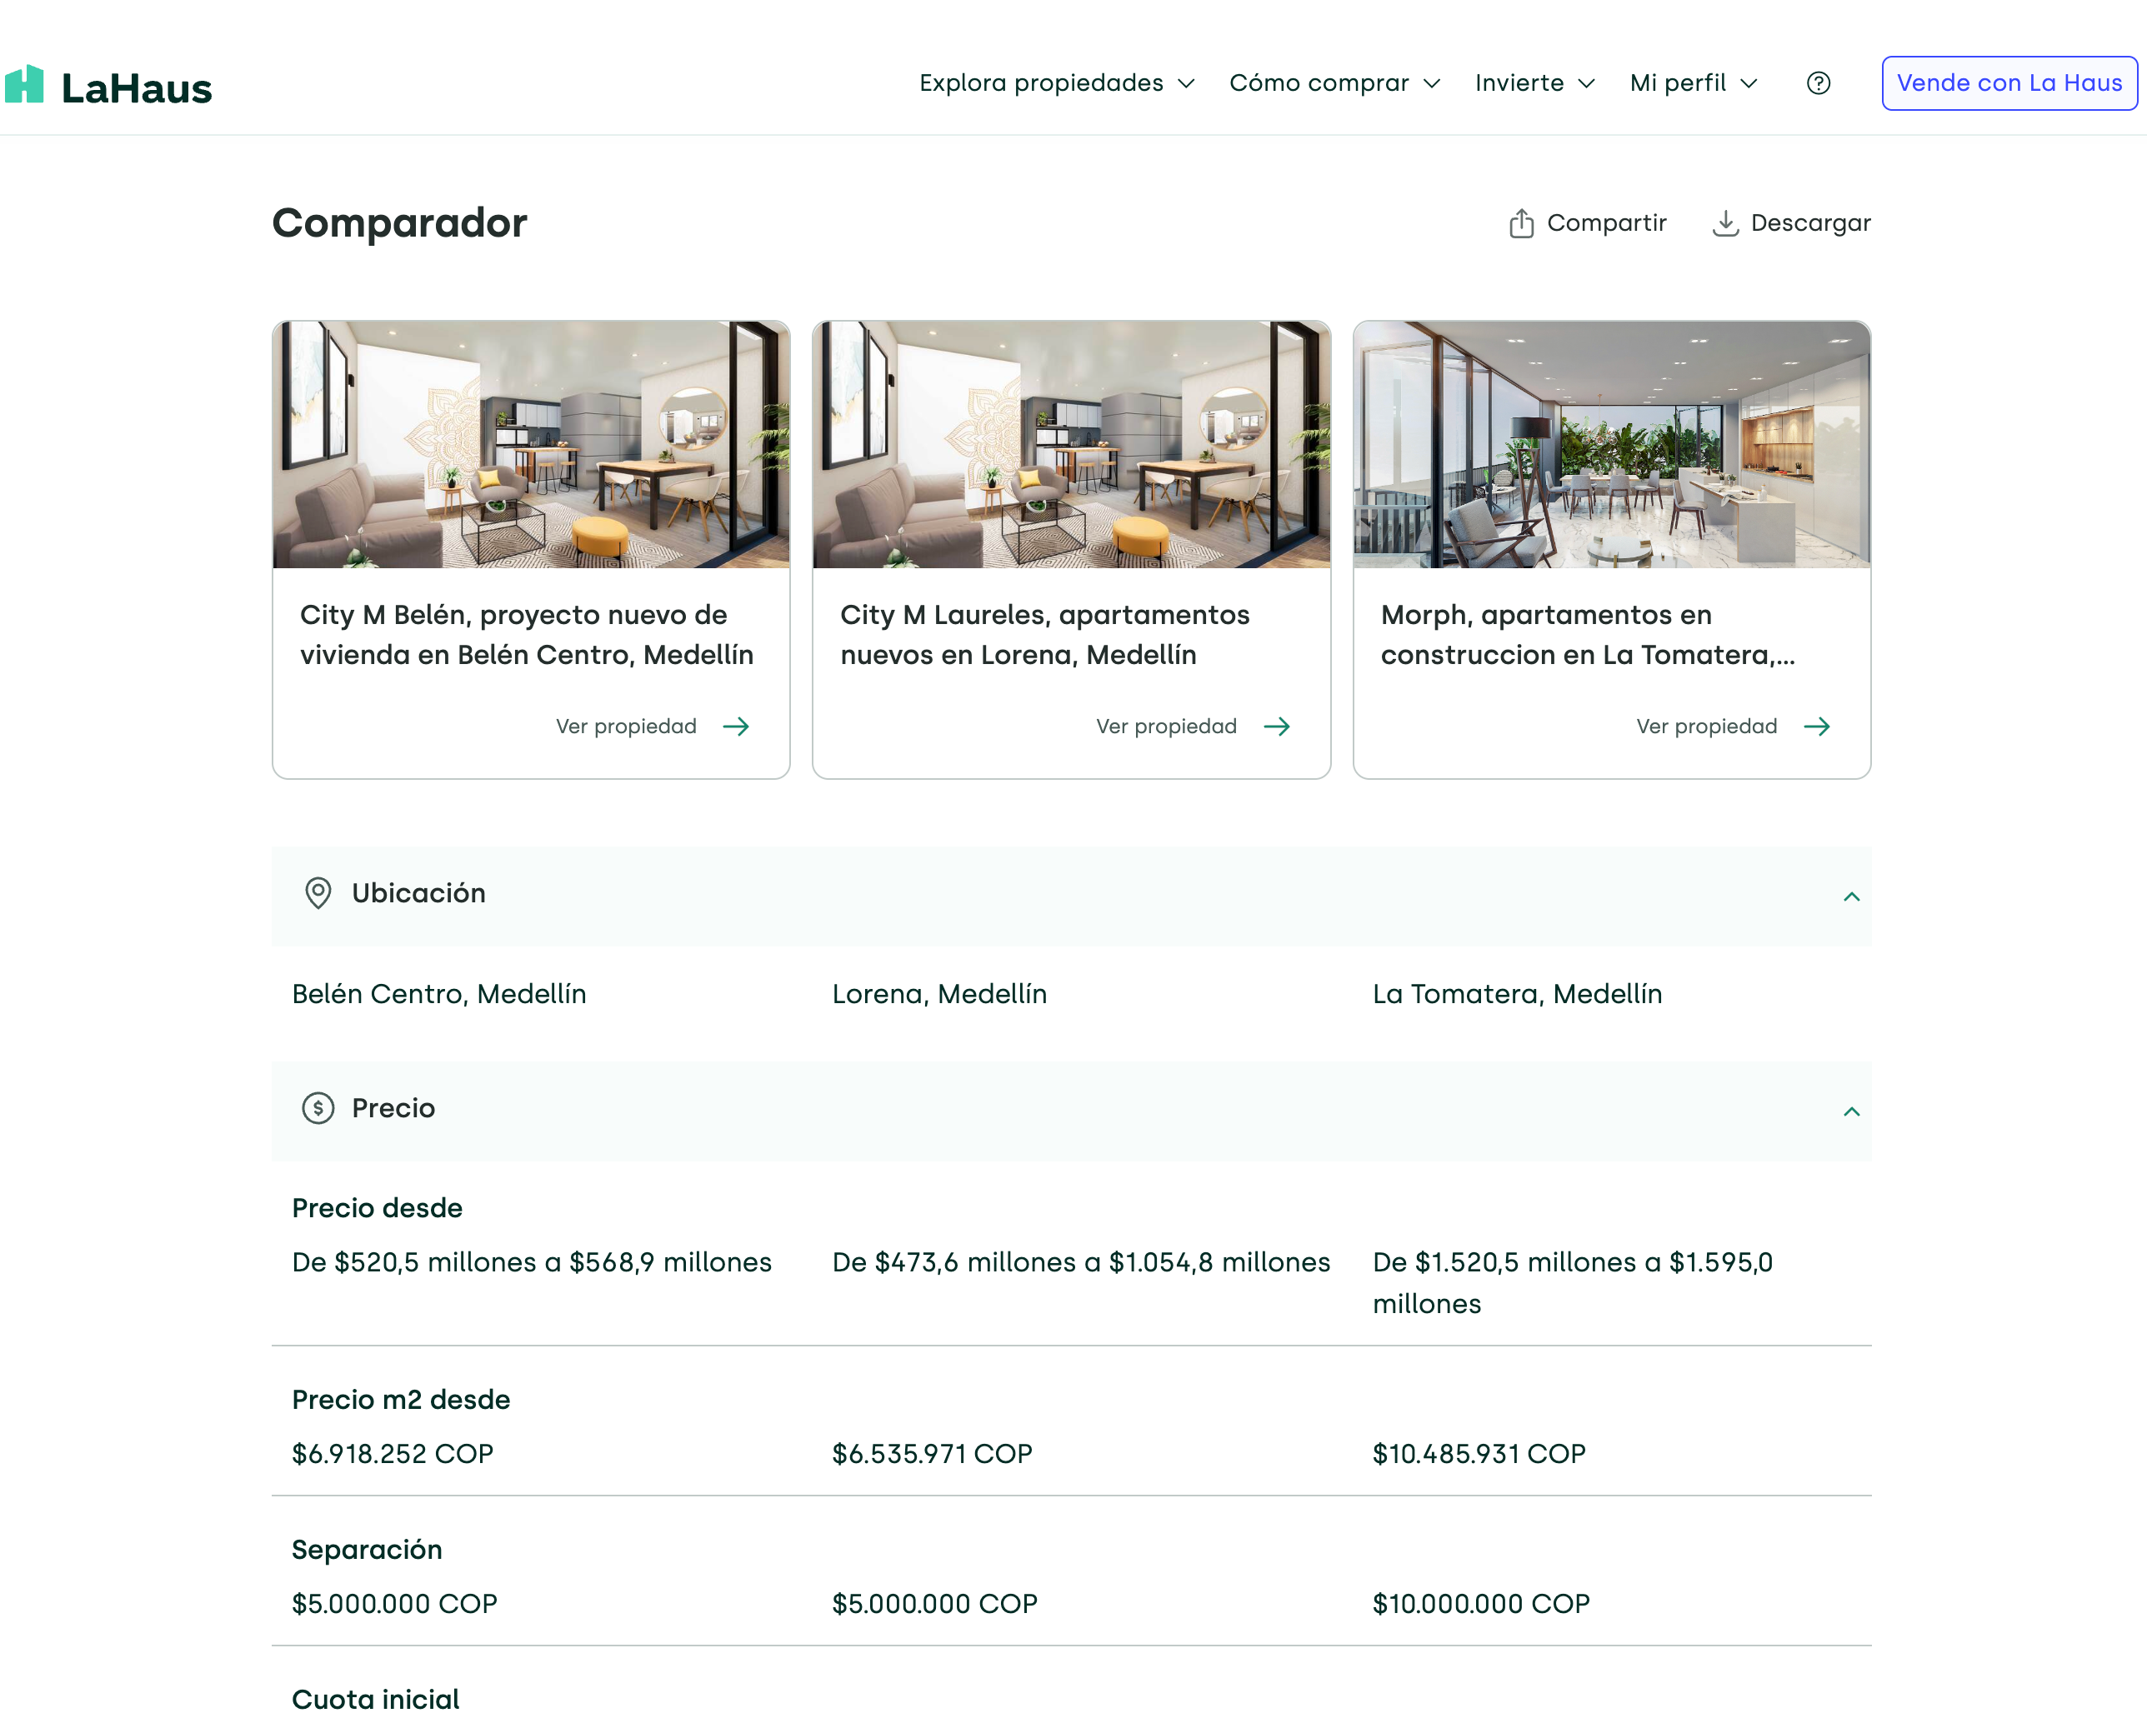Collapse the Ubicación section chevron
The image size is (2147, 1728).
pos(1850,896)
